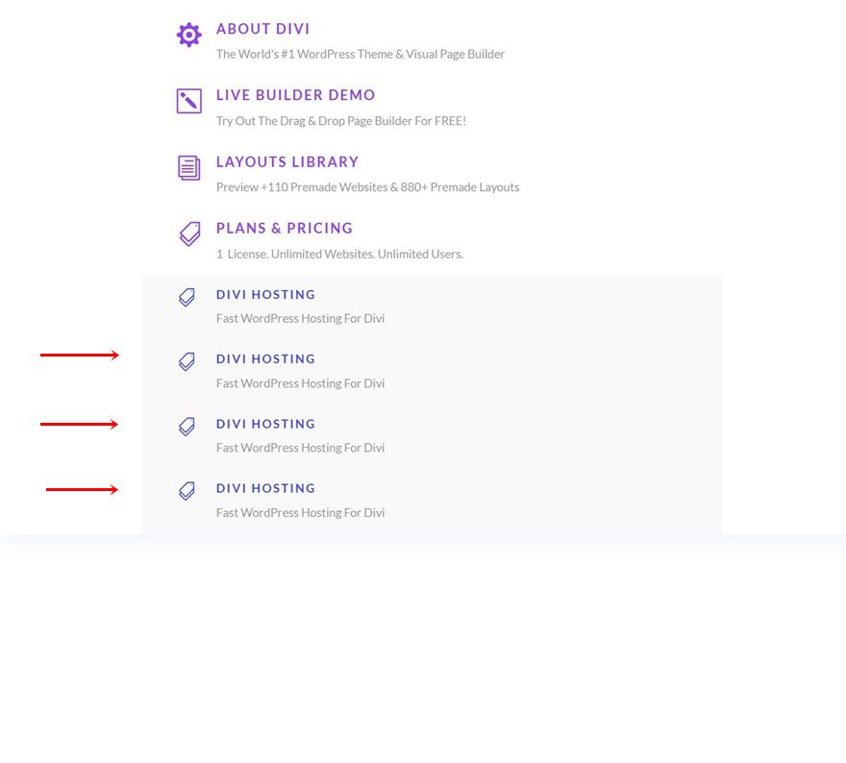The width and height of the screenshot is (846, 763).
Task: Select the first Divi Hosting menu item
Action: (x=265, y=295)
